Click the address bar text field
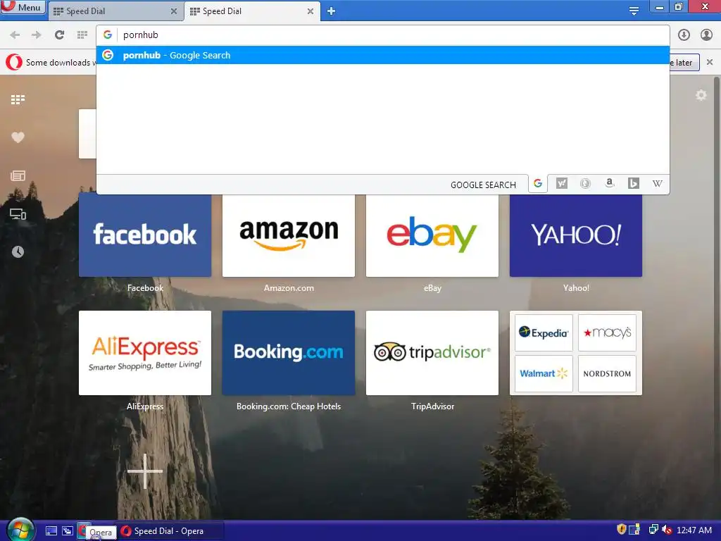The height and width of the screenshot is (541, 721). (x=382, y=35)
